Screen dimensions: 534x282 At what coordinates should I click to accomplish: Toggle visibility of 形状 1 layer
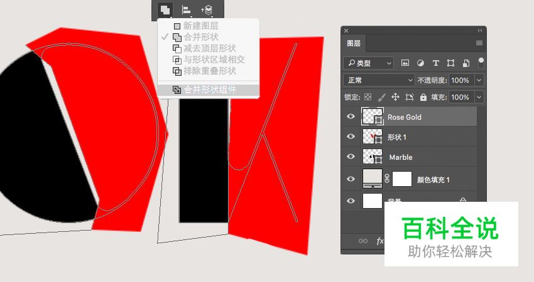point(351,137)
